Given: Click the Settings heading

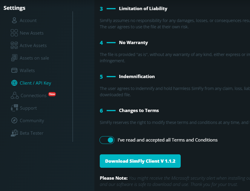Looking at the screenshot, I should 14,8.
